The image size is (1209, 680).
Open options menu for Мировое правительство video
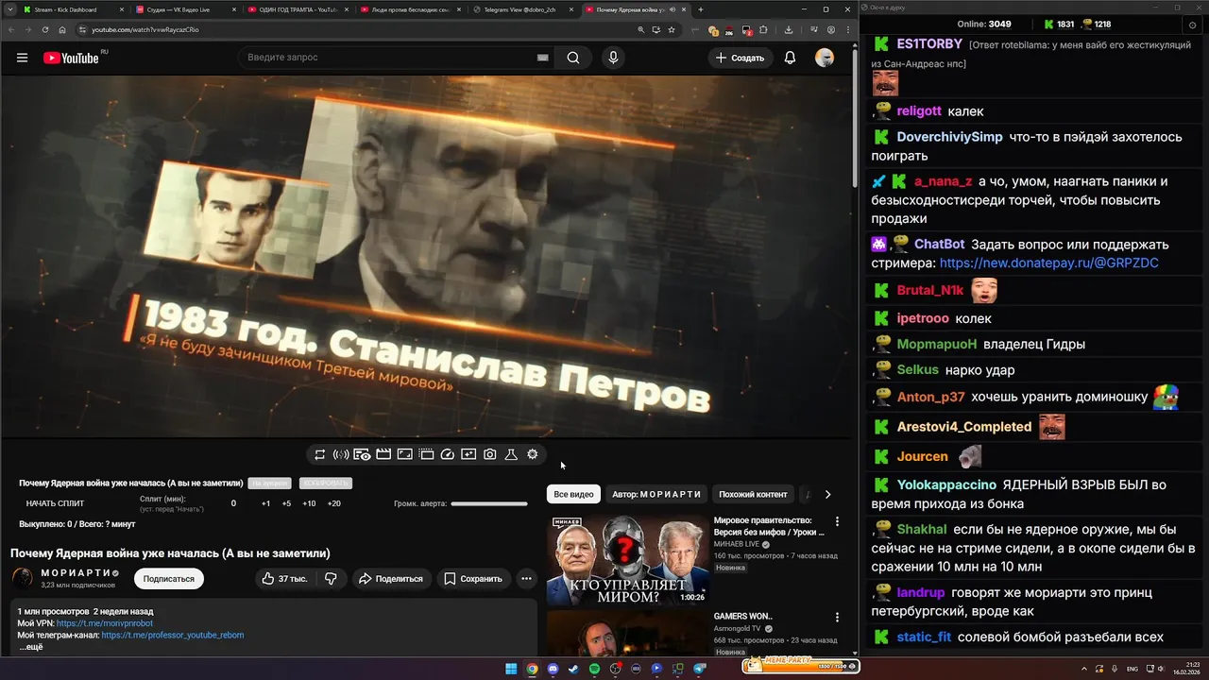tap(837, 521)
